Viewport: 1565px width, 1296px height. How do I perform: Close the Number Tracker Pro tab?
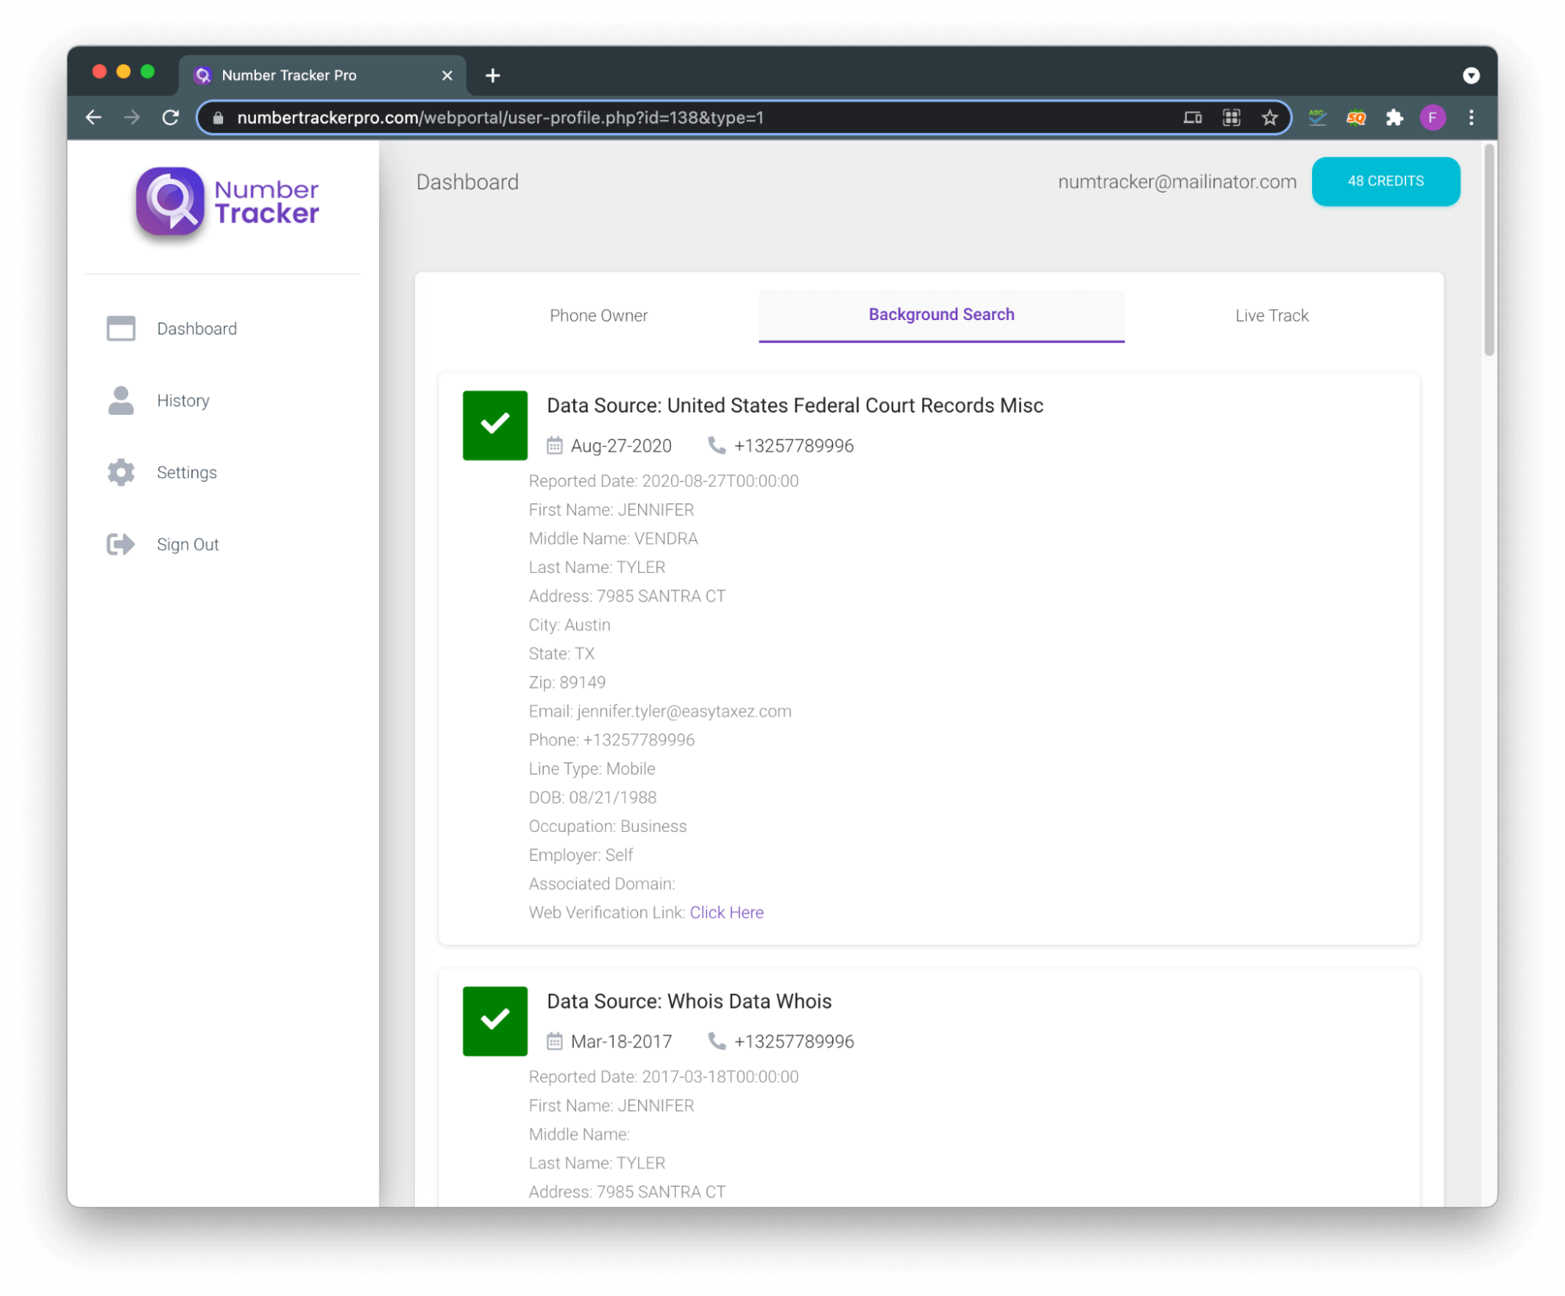click(x=447, y=75)
